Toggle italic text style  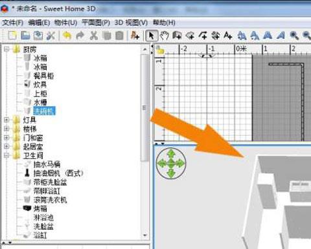point(281,36)
